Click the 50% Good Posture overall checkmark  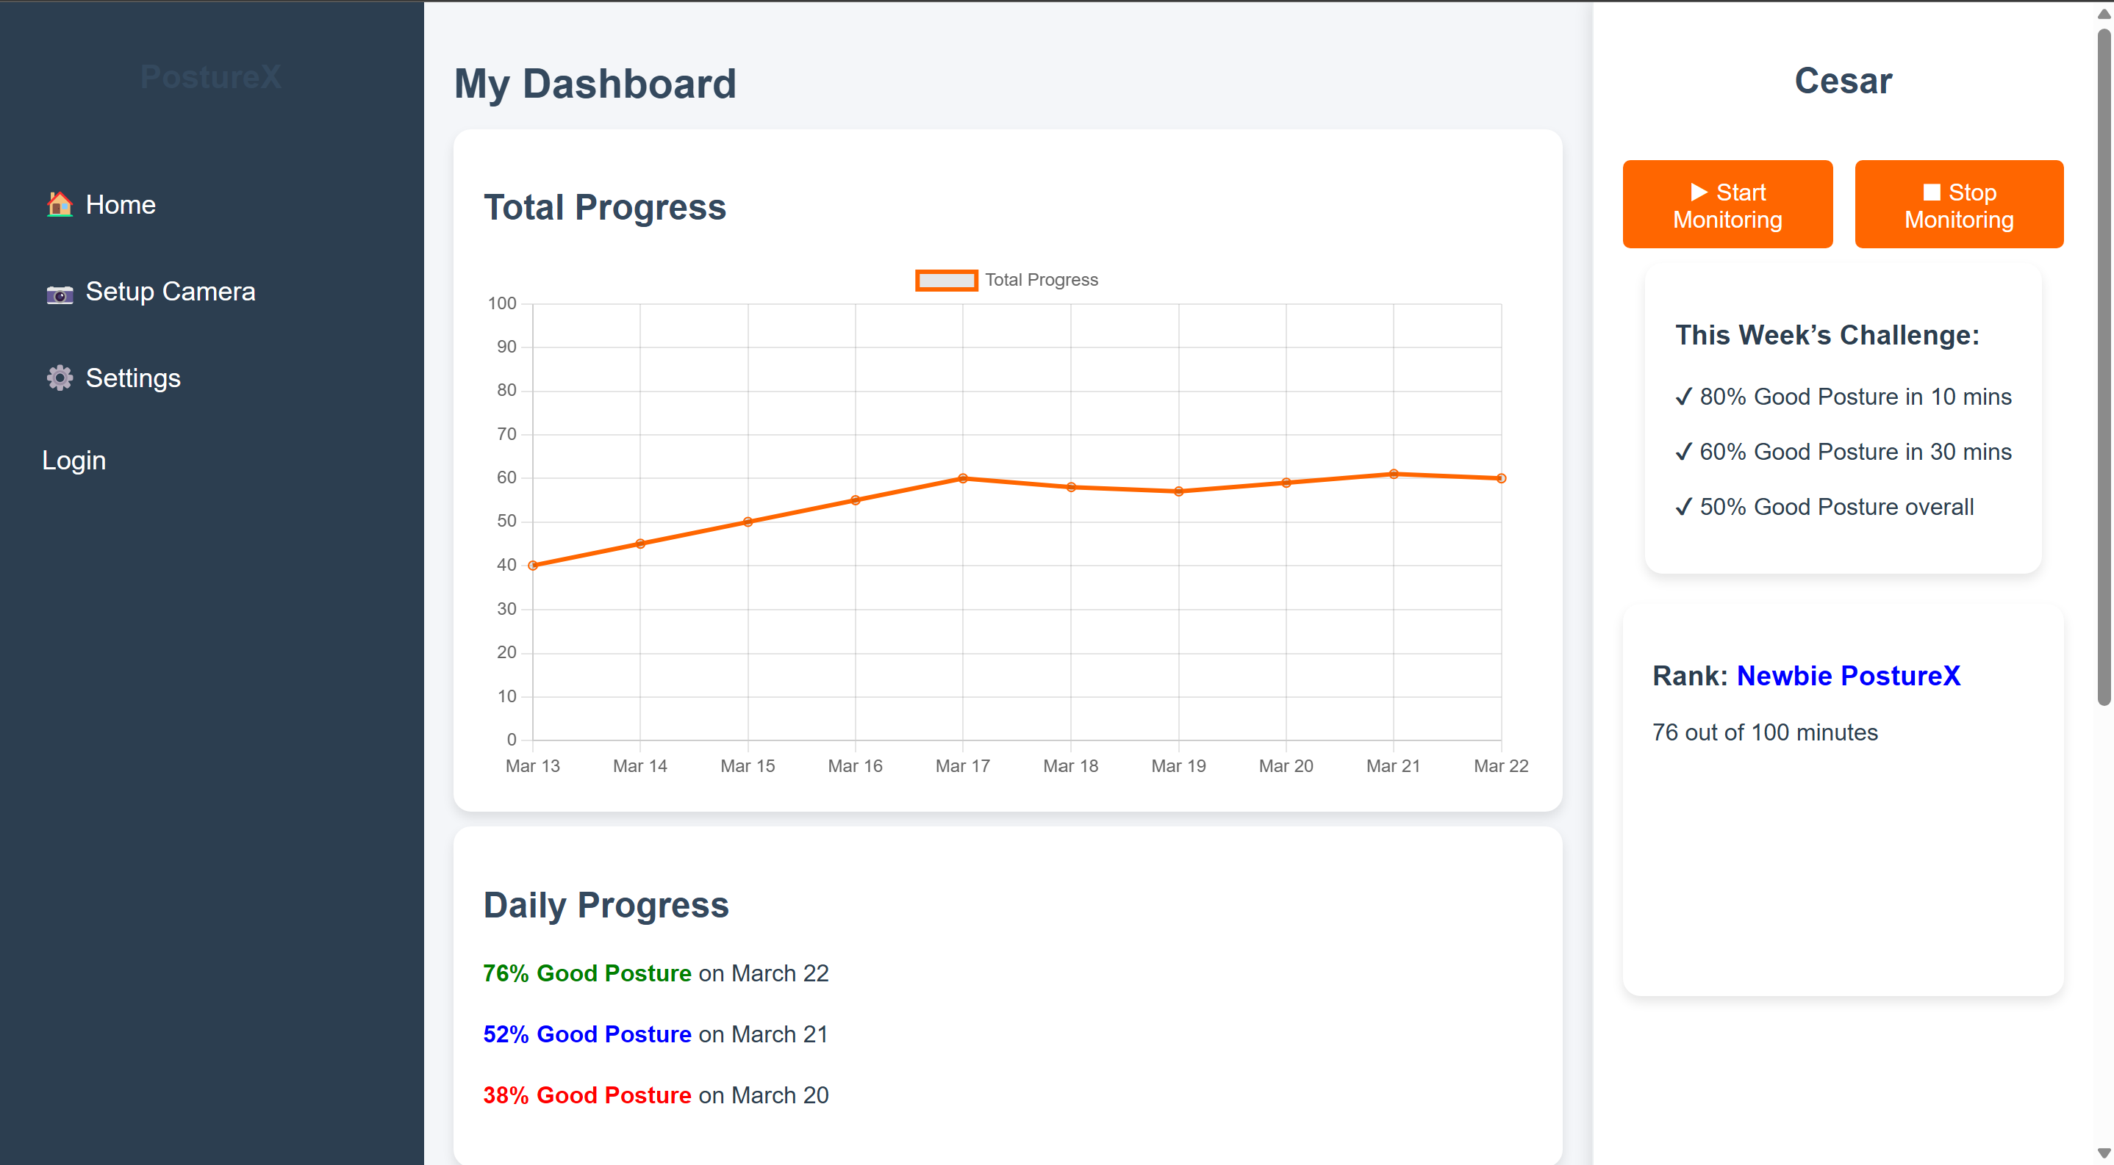[x=1683, y=507]
